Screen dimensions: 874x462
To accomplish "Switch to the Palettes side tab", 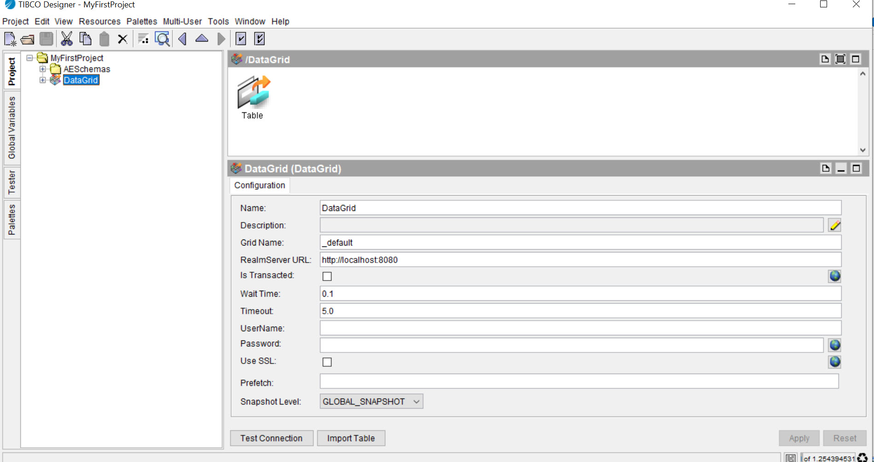I will pos(12,220).
